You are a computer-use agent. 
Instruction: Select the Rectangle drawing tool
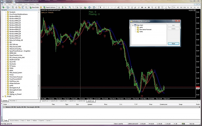coord(149,7)
